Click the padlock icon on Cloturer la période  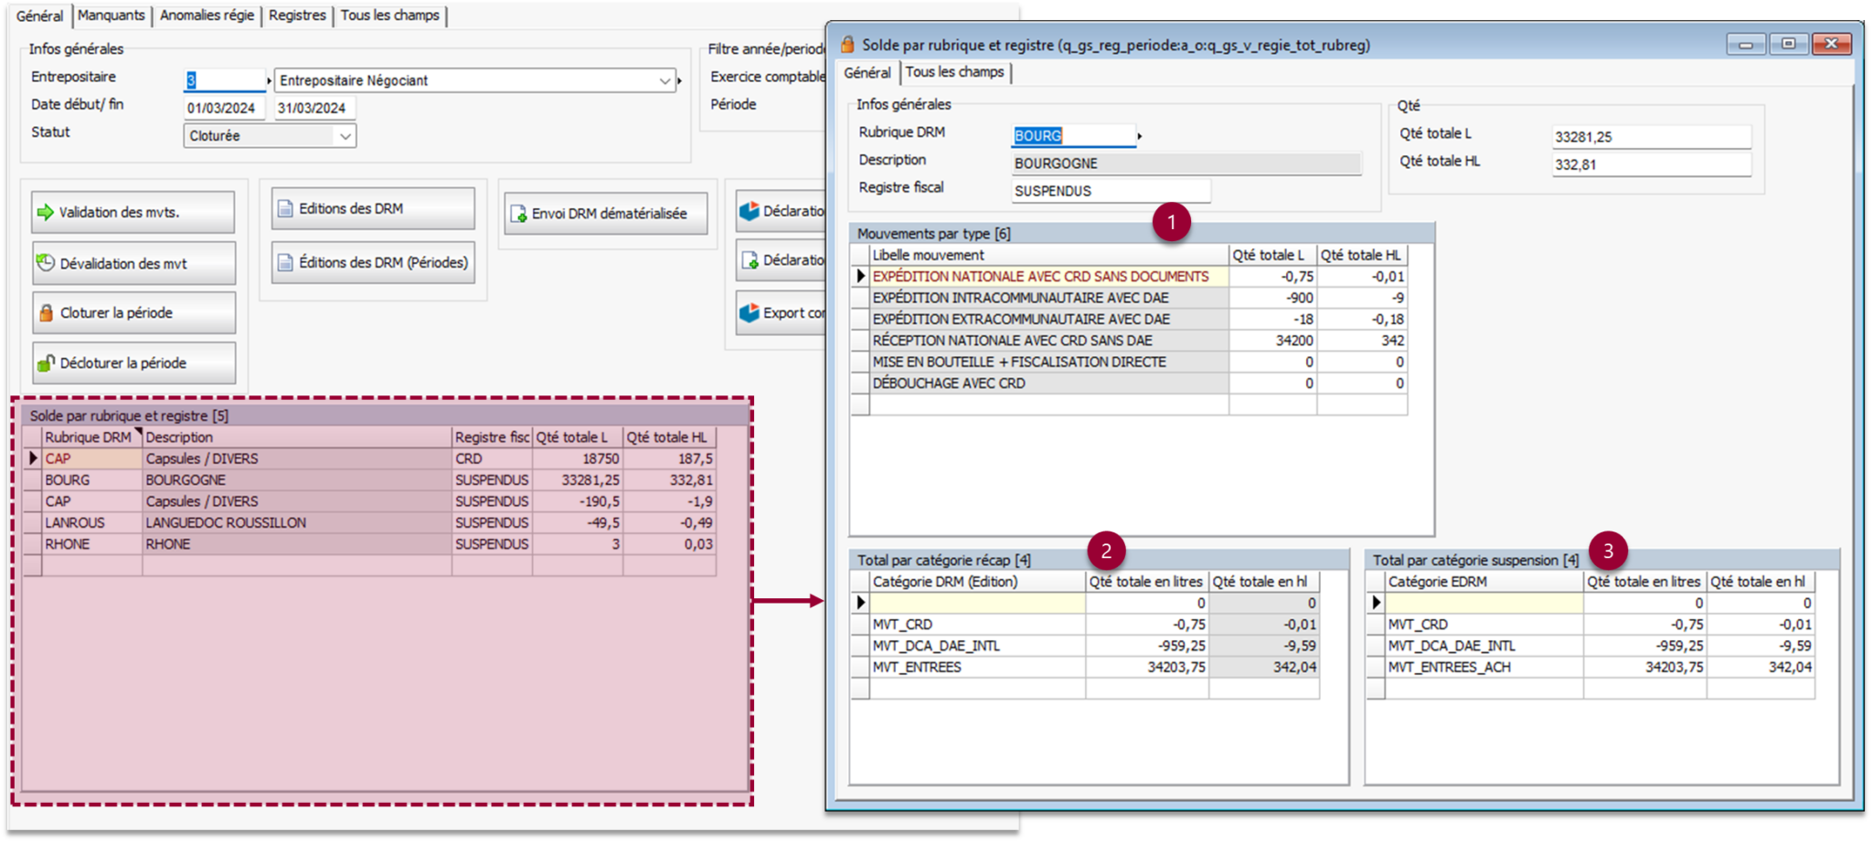[x=46, y=313]
